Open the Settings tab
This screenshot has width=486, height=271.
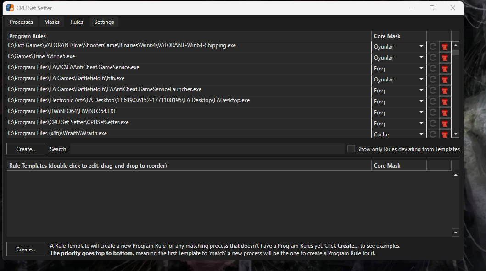click(104, 22)
